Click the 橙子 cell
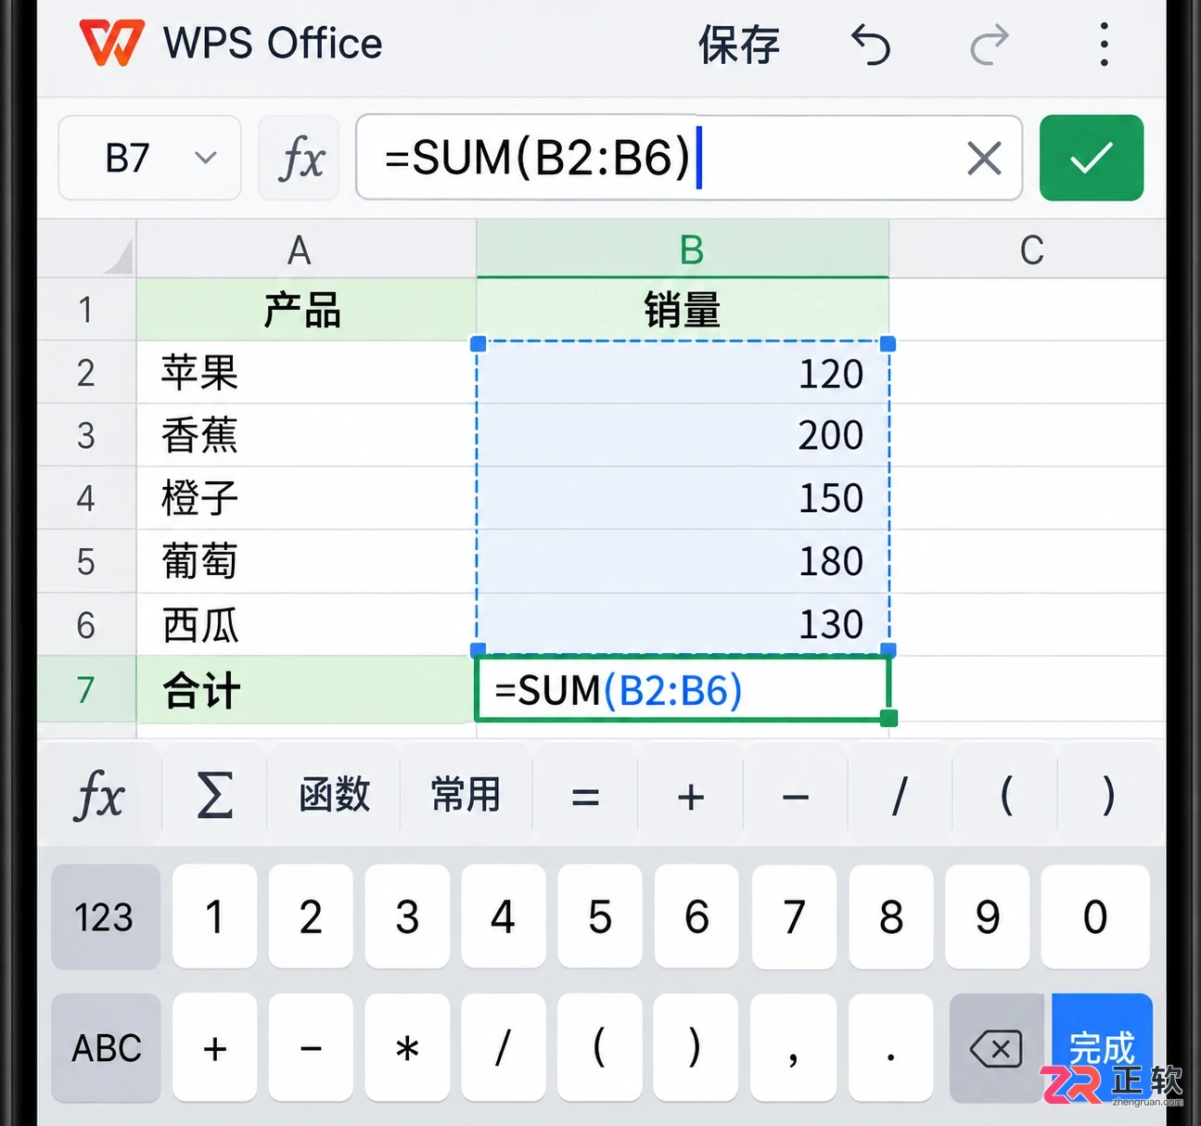 [306, 499]
